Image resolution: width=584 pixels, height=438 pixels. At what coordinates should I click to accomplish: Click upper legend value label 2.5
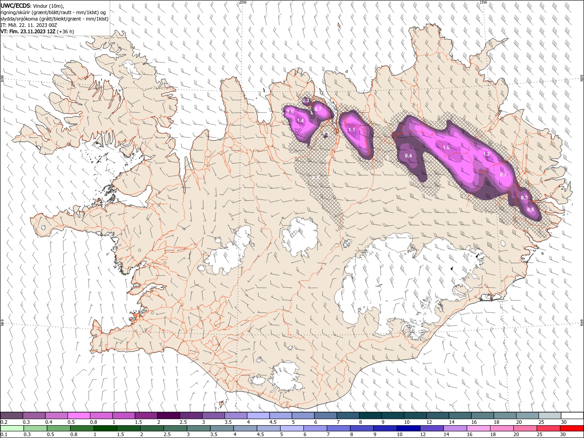(x=183, y=422)
